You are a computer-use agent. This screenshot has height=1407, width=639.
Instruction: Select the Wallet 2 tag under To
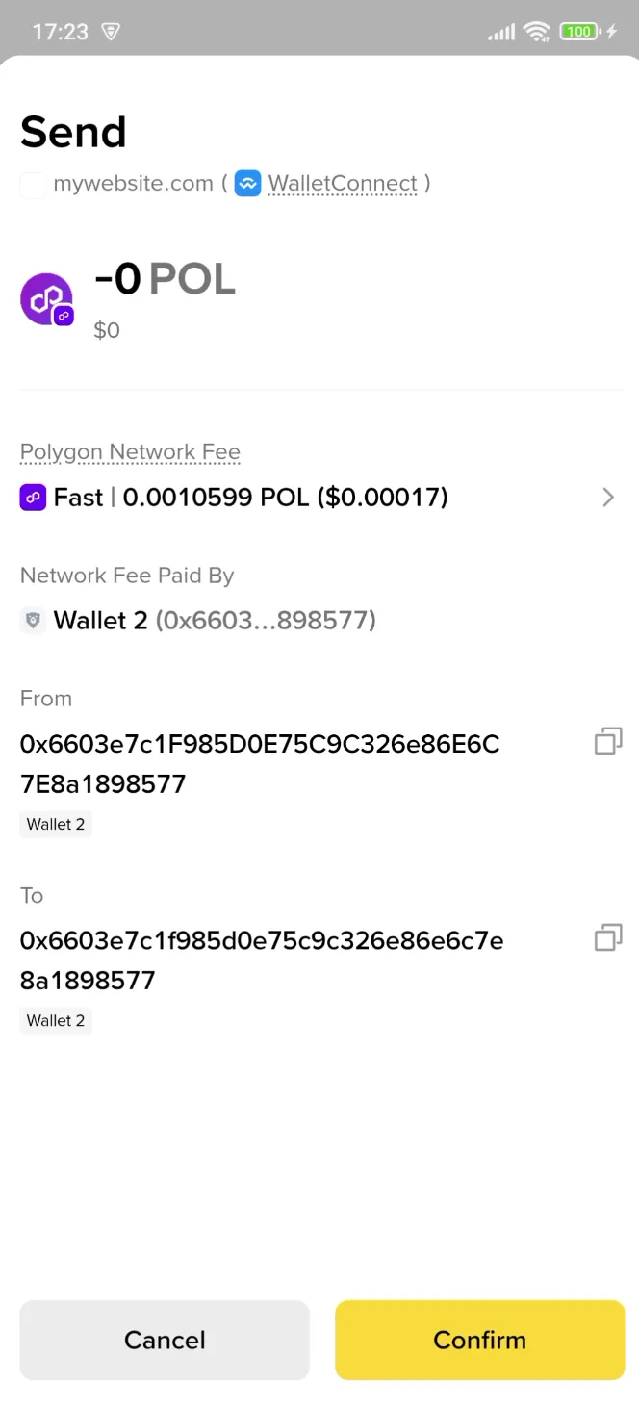coord(55,1020)
